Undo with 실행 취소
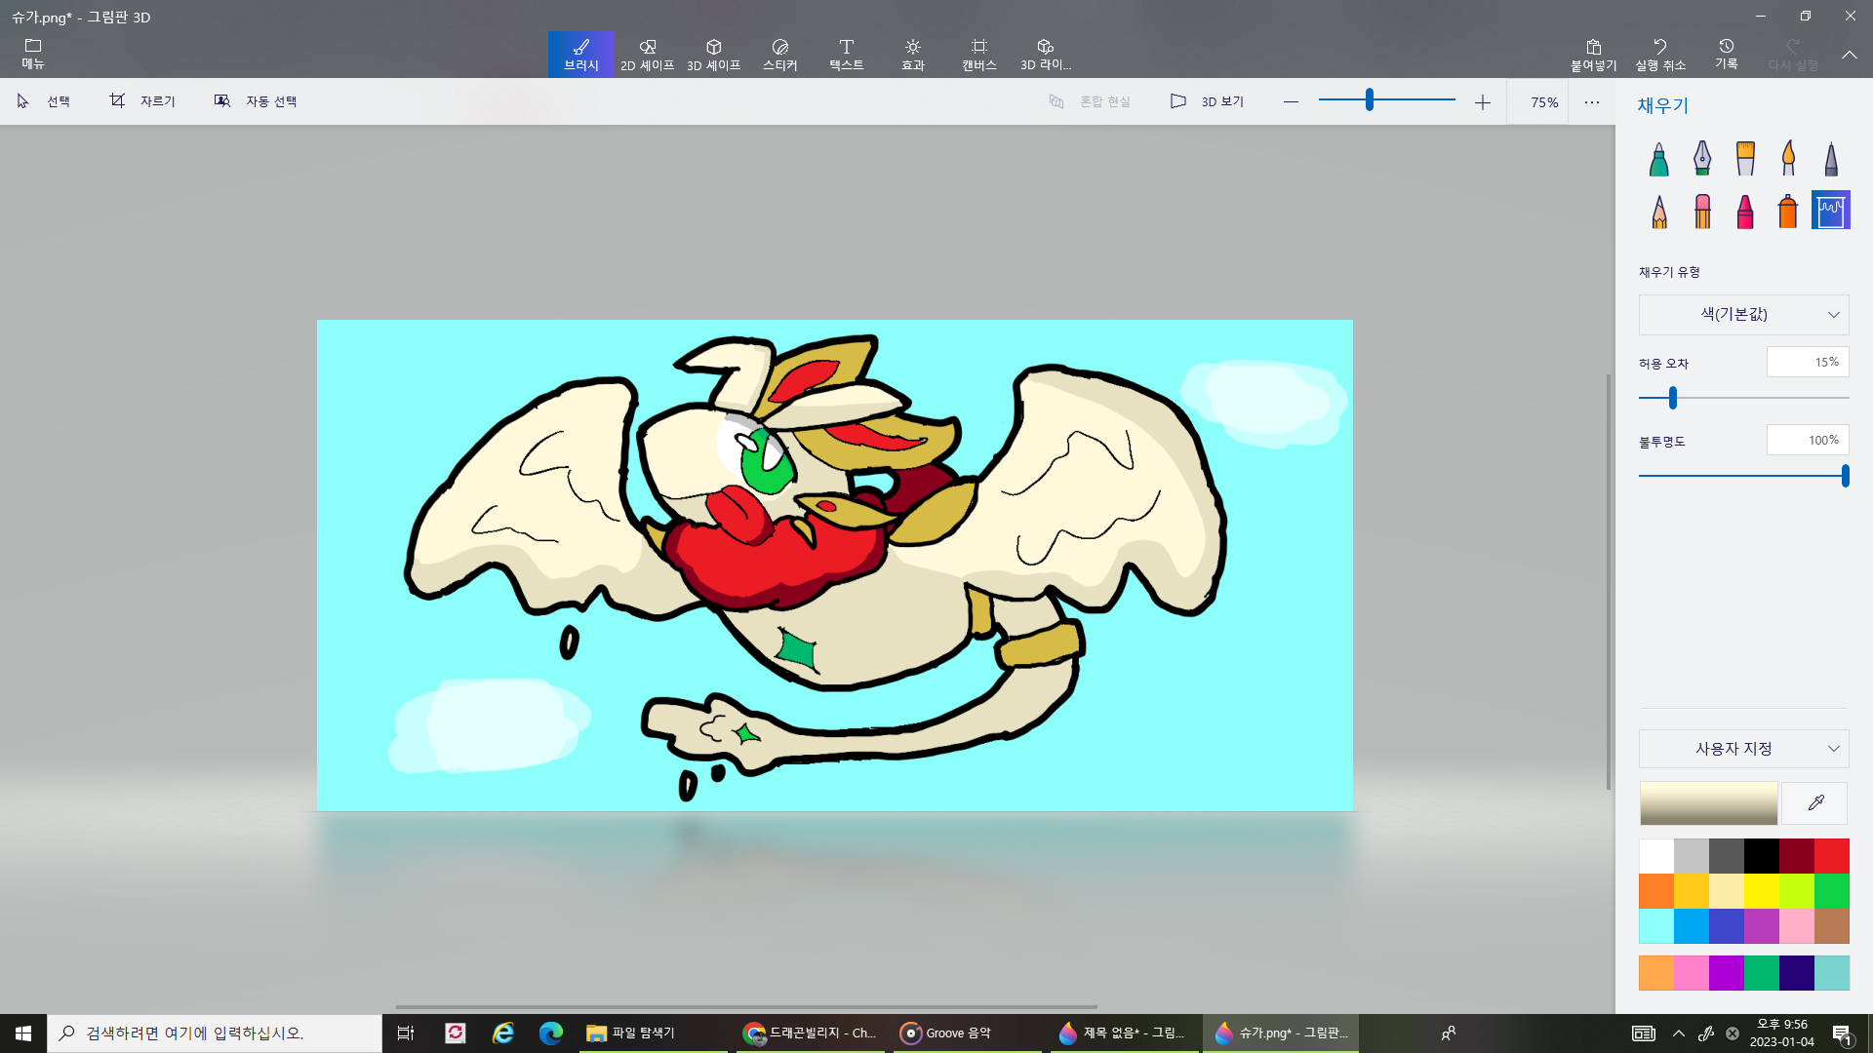Viewport: 1873px width, 1053px height. [1659, 55]
